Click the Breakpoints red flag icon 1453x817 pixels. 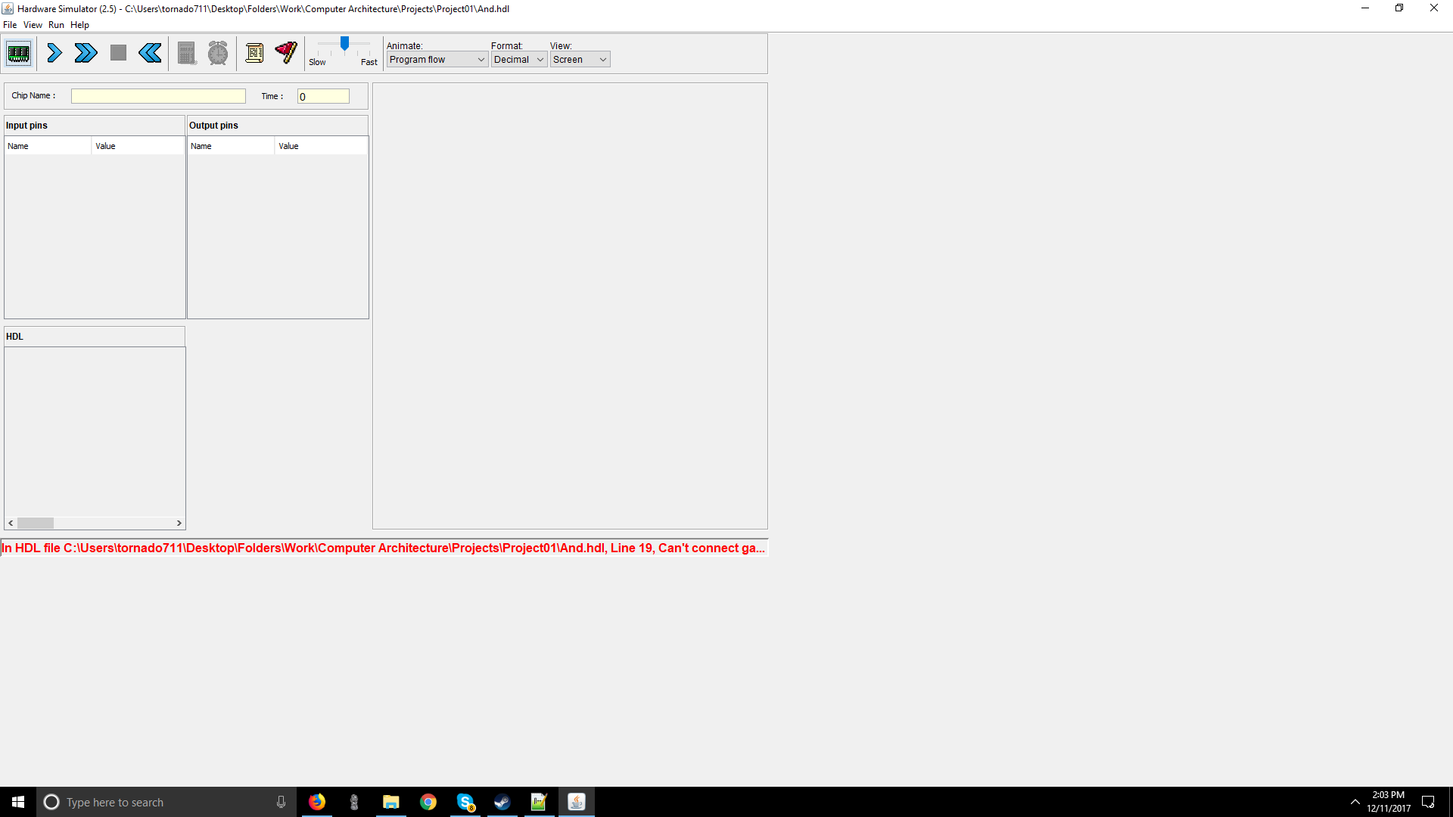coord(286,52)
